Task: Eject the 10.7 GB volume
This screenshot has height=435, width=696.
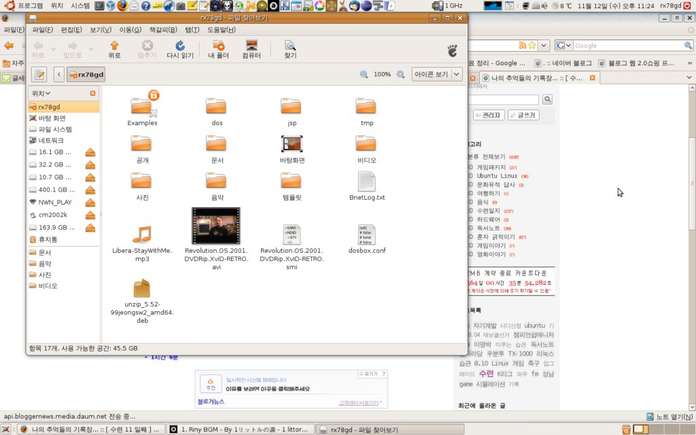Action: (x=90, y=177)
